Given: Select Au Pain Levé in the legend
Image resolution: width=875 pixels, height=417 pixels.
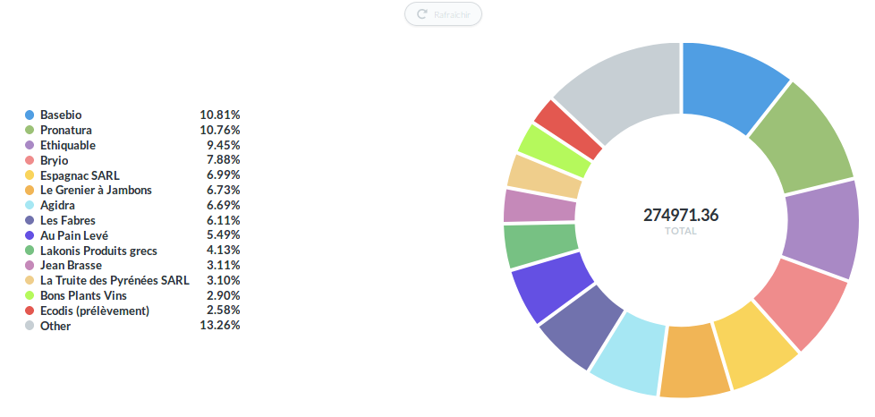Looking at the screenshot, I should pos(74,235).
